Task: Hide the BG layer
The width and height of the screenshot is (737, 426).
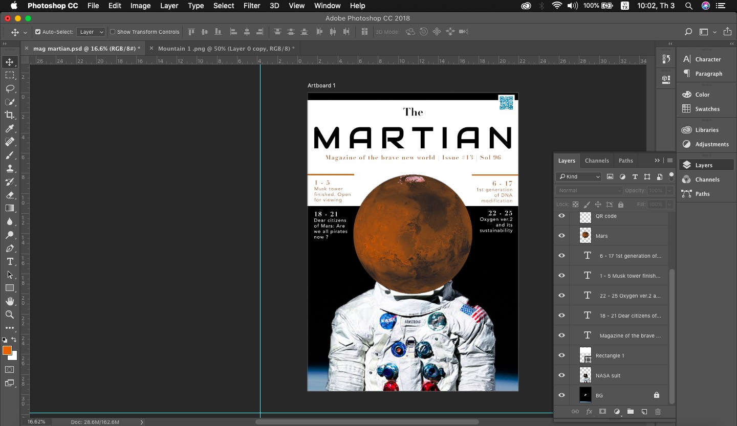Action: tap(561, 395)
